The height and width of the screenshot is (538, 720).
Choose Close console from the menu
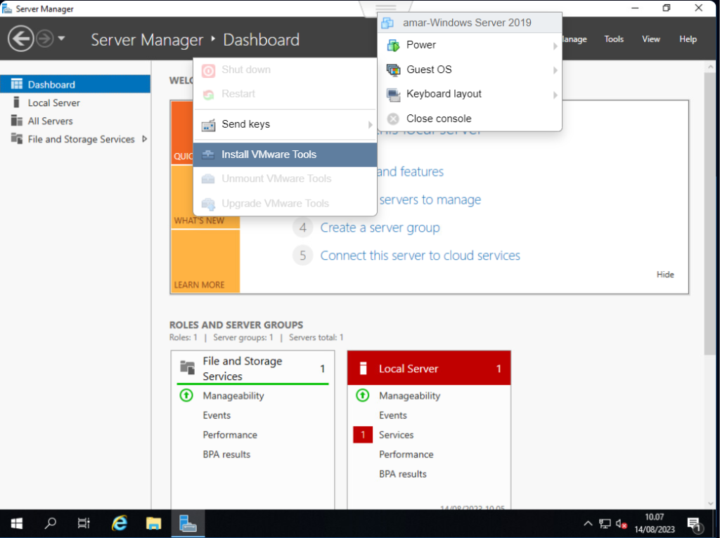pos(438,119)
